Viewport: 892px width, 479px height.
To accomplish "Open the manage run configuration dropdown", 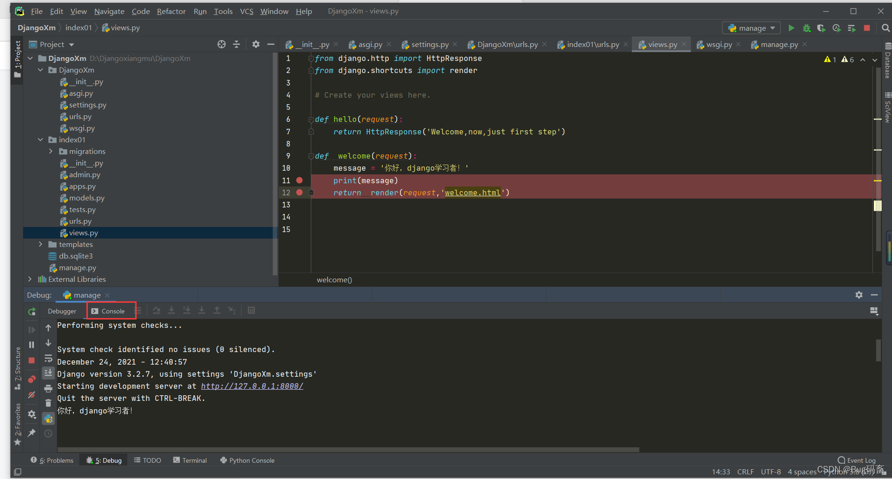I will coord(751,28).
